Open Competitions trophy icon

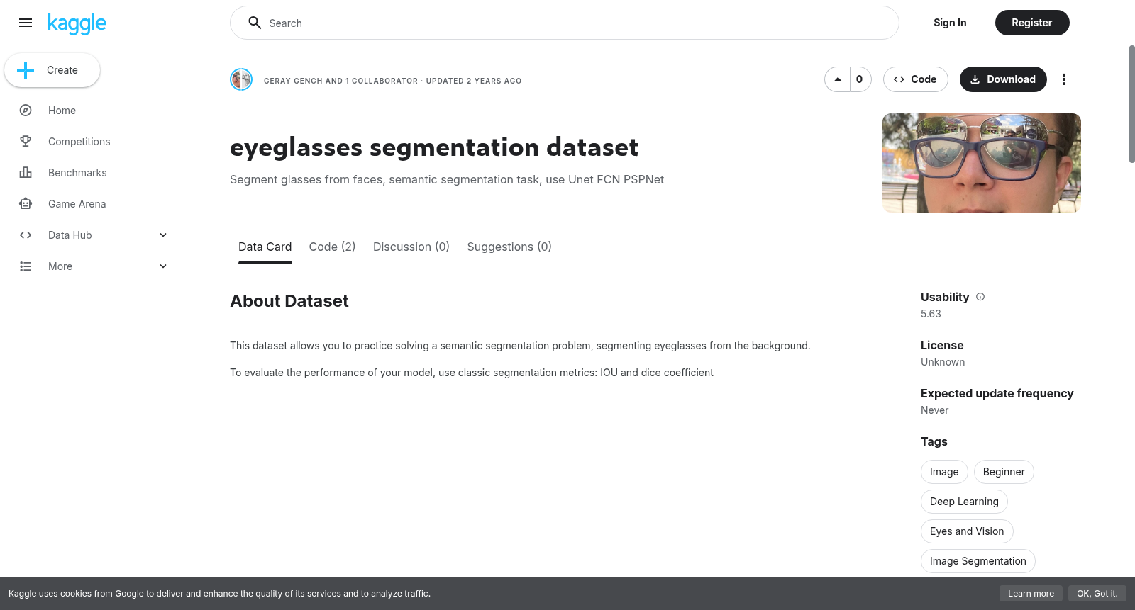point(26,142)
